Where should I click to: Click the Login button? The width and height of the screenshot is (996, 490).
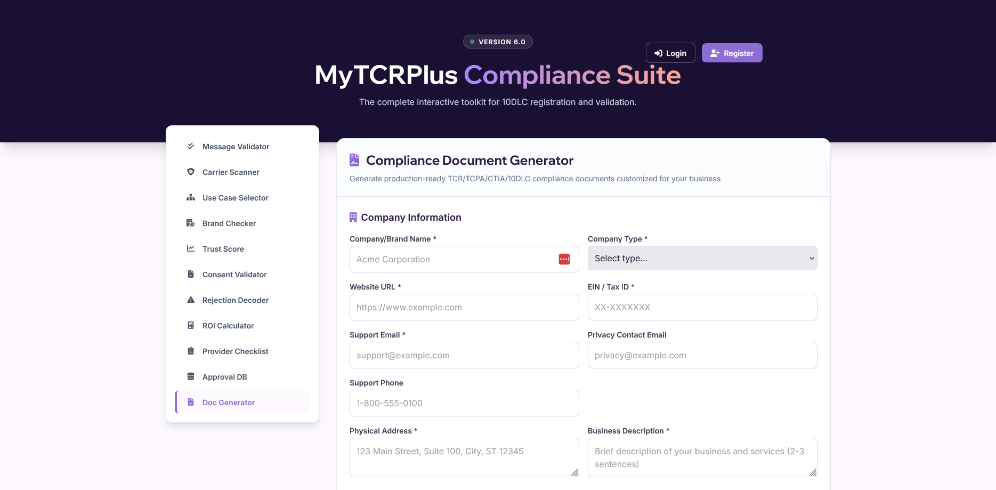click(x=670, y=53)
